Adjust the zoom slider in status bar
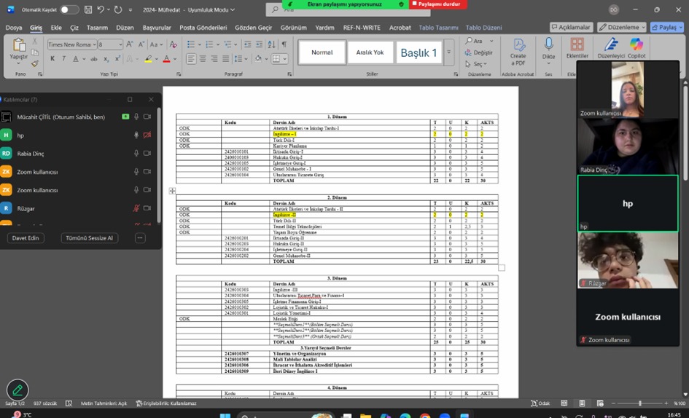 pyautogui.click(x=639, y=403)
